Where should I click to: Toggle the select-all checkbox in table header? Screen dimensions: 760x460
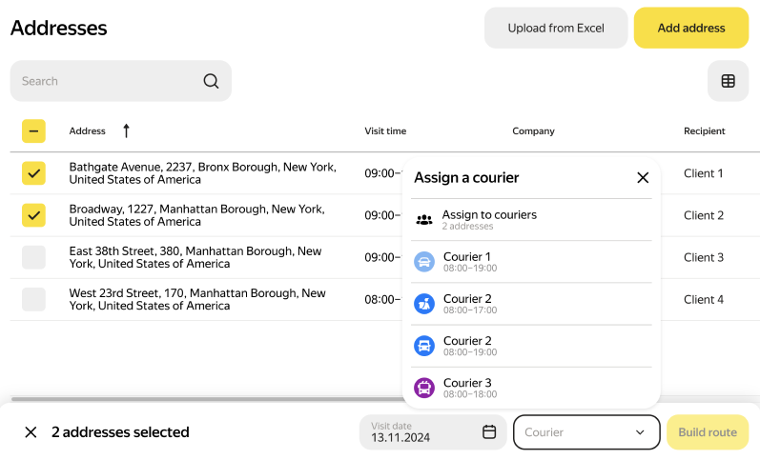click(x=34, y=131)
